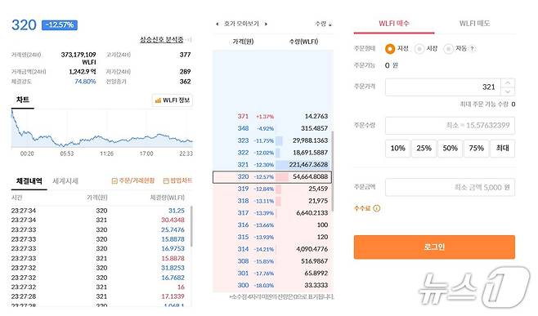The image size is (538, 316).
Task: Increase order price with up stepper
Action: 508,83
